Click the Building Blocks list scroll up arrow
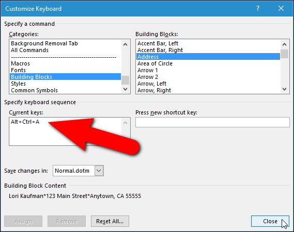This screenshot has height=232, width=294. coord(284,44)
